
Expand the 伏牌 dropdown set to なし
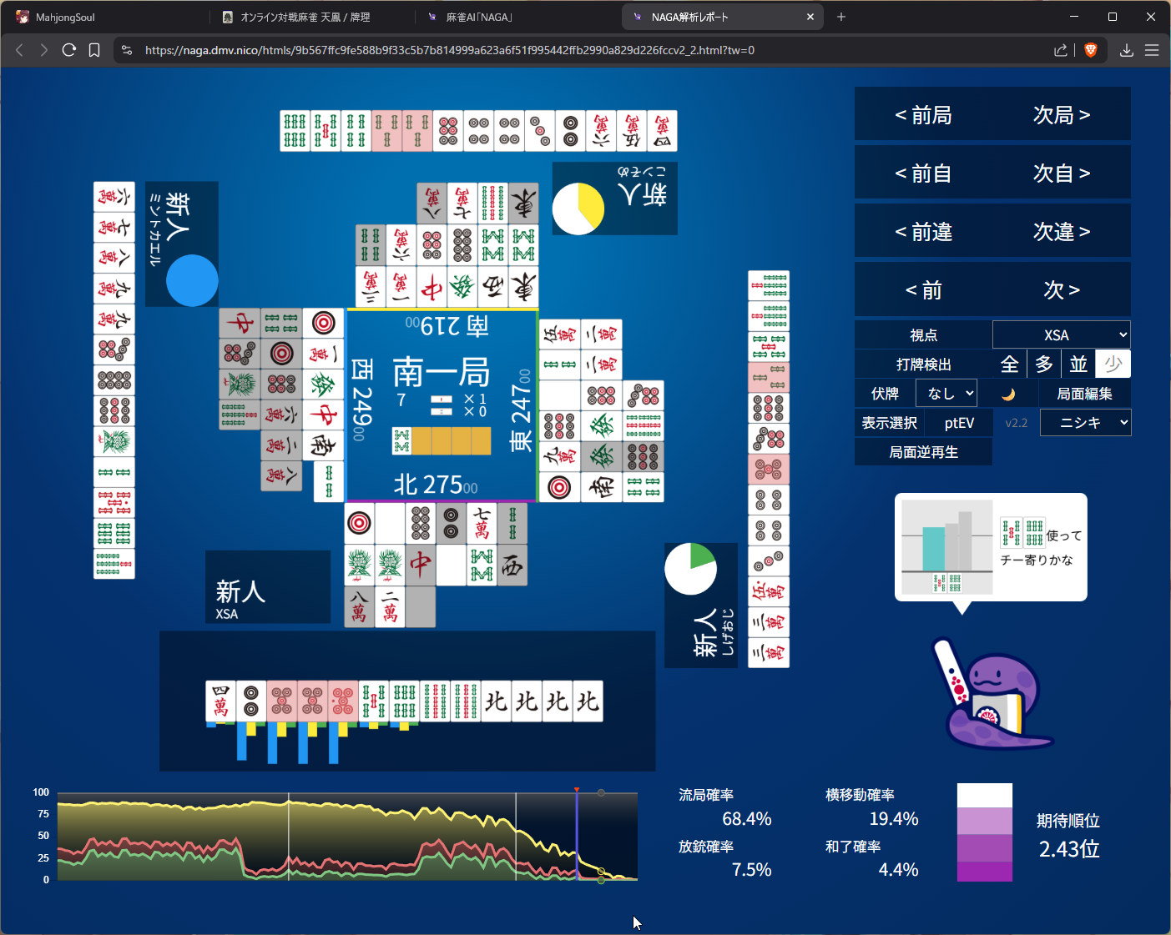(946, 394)
